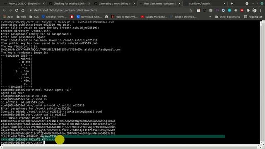Close the Generating a new SSH key tab
The width and height of the screenshot is (265, 149).
[134, 4]
